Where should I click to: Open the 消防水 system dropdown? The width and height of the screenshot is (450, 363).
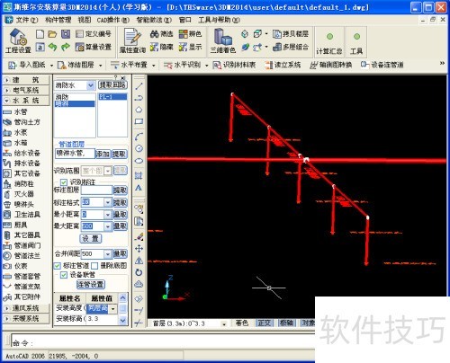tap(75, 85)
